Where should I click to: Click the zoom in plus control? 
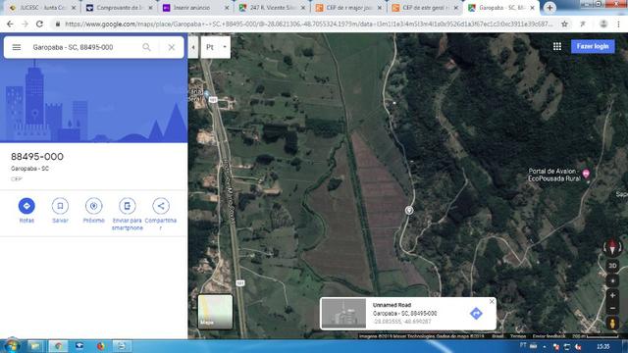point(612,295)
